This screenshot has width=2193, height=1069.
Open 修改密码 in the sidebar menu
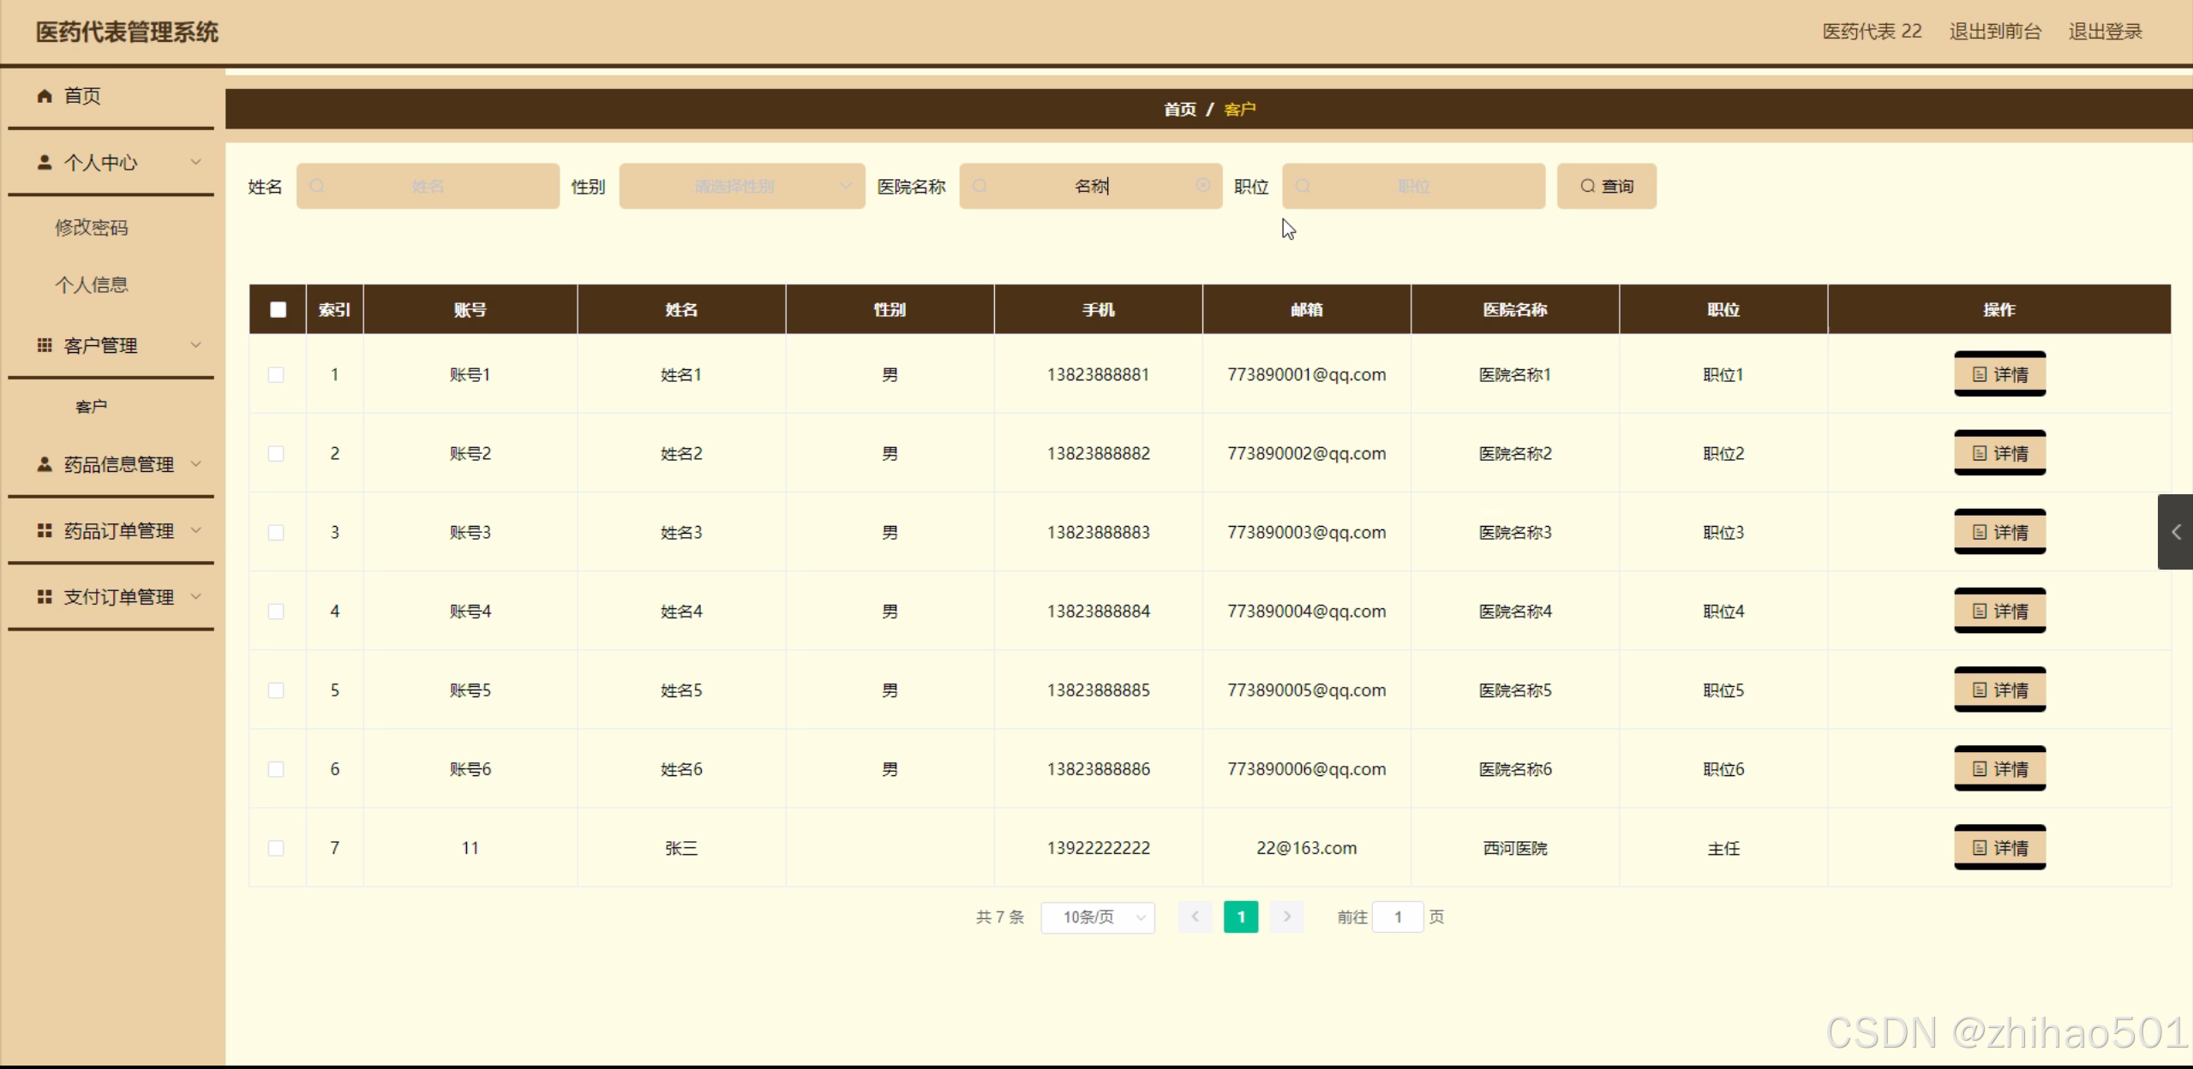(92, 228)
